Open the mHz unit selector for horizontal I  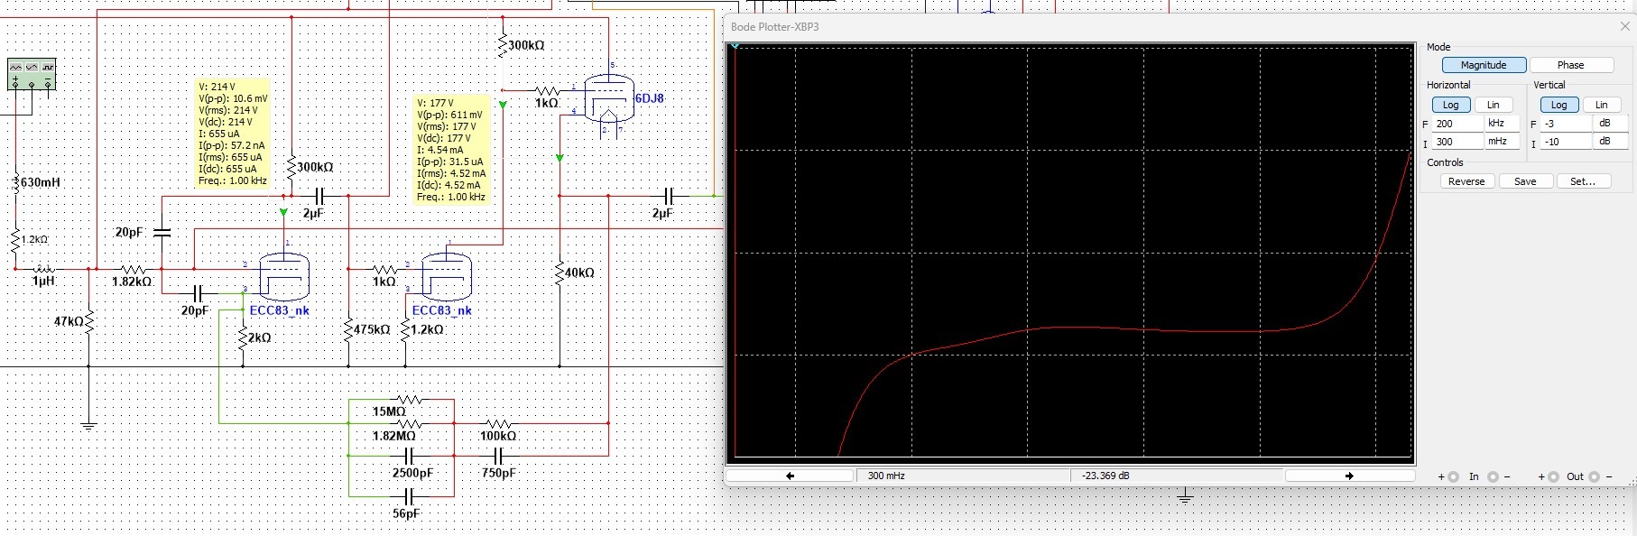(1502, 142)
